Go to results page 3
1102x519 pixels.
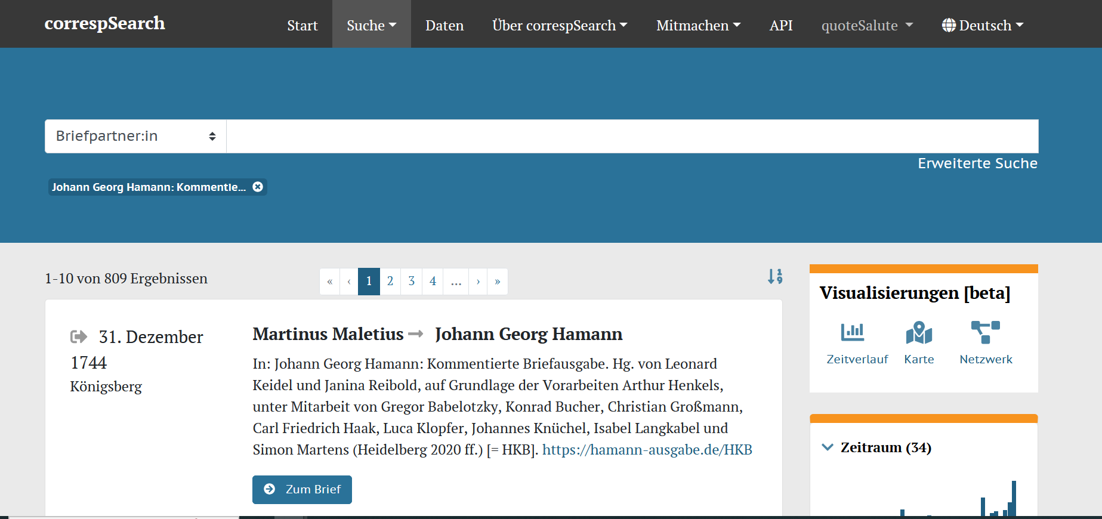[412, 282]
